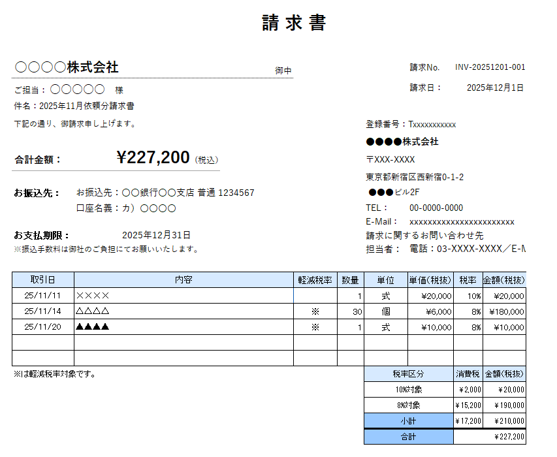557x457 pixels.
Task: Click the TEL number 00-0000-0000
Action: coord(436,208)
